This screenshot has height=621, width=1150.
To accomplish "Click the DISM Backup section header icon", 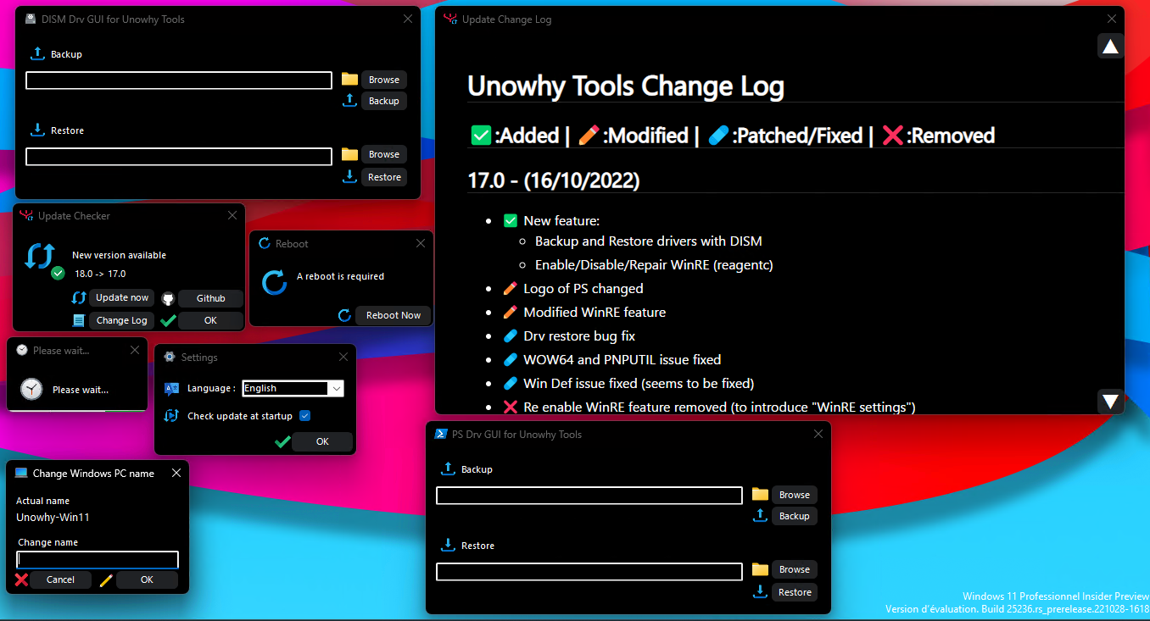I will point(37,53).
